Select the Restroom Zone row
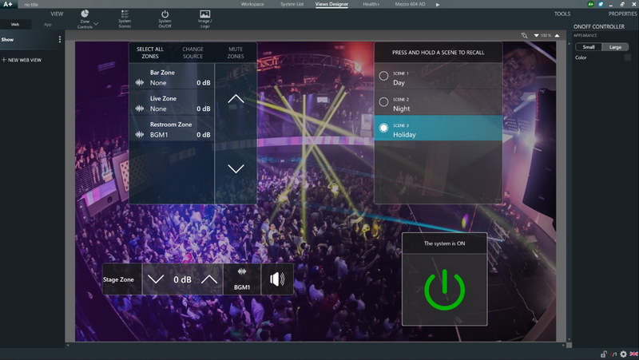 pyautogui.click(x=172, y=129)
